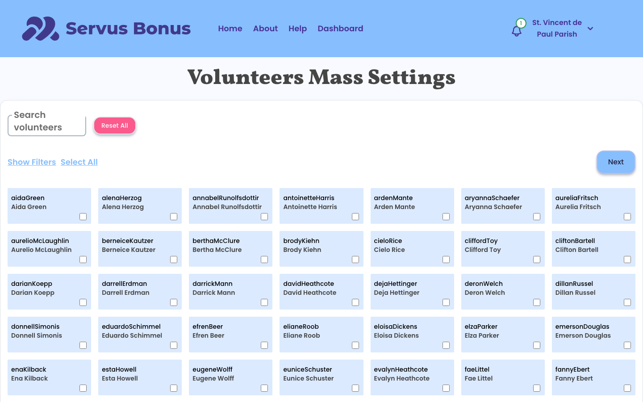Viewport: 643px width, 402px height.
Task: Tick the checkbox for Cielo Rice
Action: click(446, 260)
